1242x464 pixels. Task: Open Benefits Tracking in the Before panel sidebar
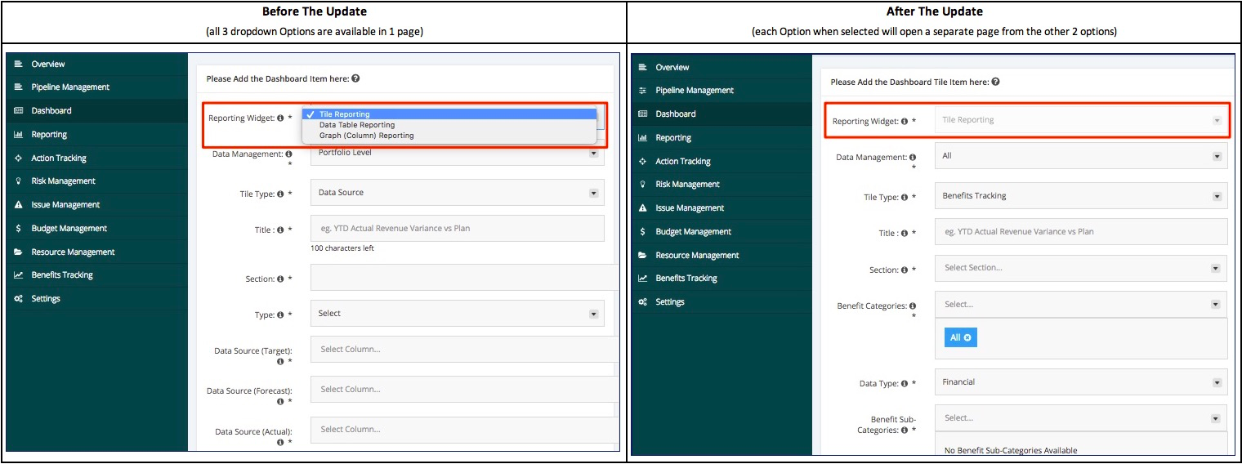[x=96, y=274]
